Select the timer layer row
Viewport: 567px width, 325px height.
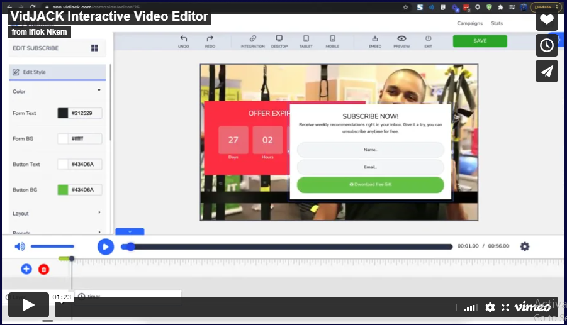(128, 296)
